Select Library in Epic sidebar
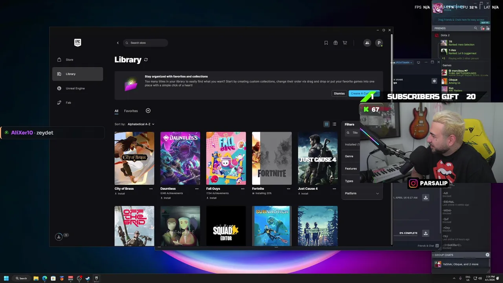The width and height of the screenshot is (503, 283). 78,74
